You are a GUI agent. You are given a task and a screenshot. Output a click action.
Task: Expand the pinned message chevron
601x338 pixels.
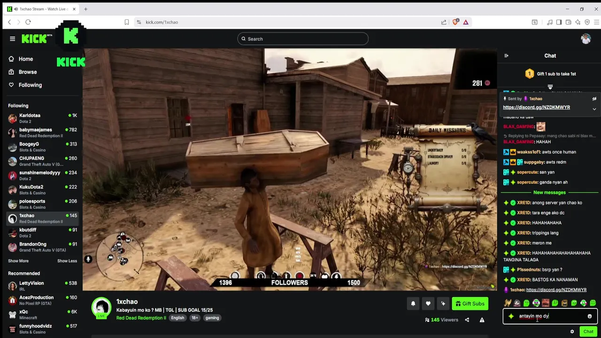(594, 109)
